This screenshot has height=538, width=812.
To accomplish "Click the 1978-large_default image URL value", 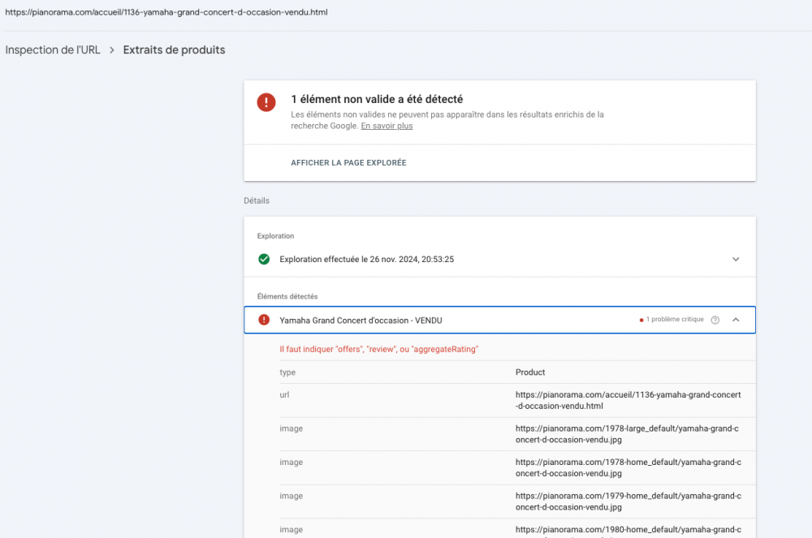I will click(628, 434).
